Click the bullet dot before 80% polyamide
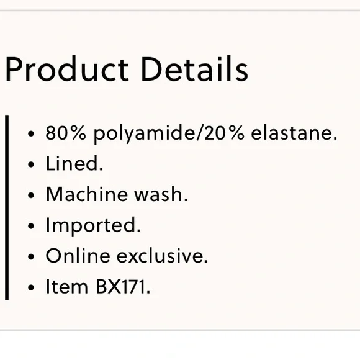This screenshot has height=360, width=360. tap(31, 133)
